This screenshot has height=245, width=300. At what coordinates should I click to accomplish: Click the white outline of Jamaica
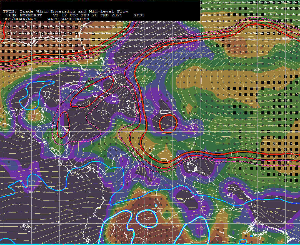(103, 112)
